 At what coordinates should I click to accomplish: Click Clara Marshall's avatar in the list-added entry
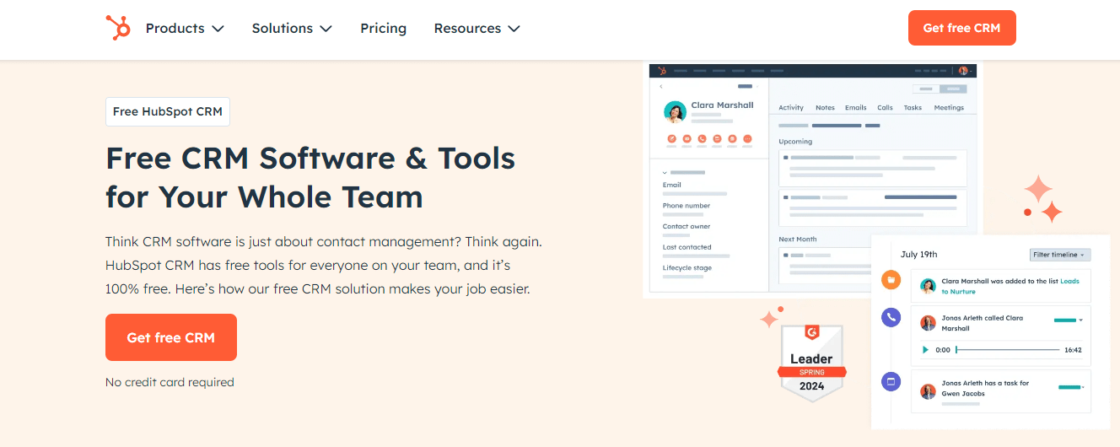(928, 286)
